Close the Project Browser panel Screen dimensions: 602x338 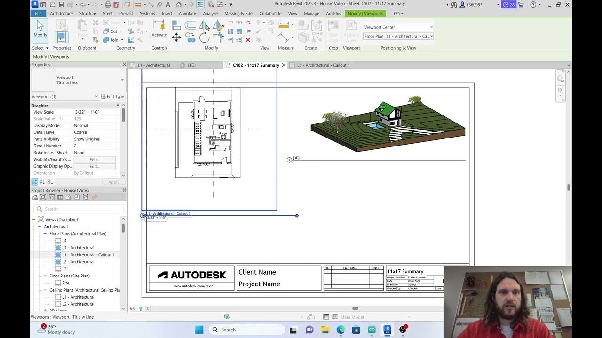pyautogui.click(x=124, y=190)
